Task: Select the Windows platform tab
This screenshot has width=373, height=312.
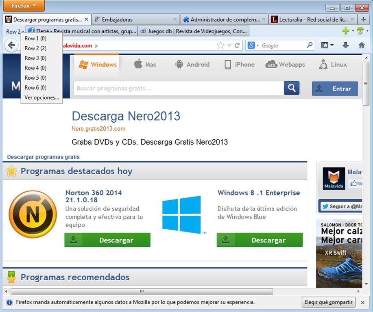Action: coord(97,65)
